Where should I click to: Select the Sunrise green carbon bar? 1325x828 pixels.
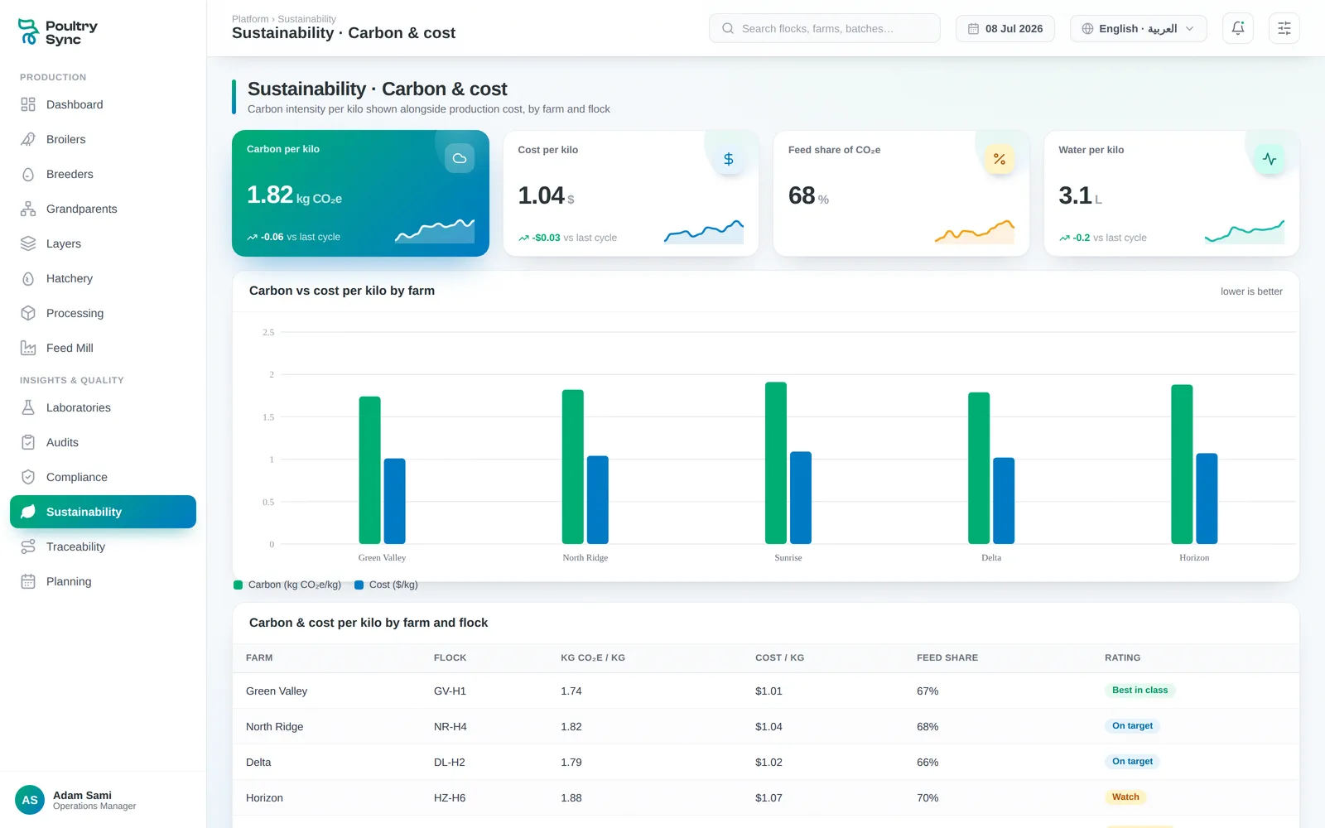pos(776,463)
